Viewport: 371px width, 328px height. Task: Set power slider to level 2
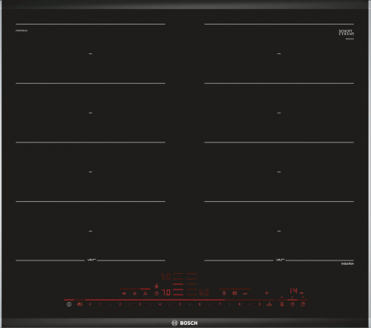(120, 304)
